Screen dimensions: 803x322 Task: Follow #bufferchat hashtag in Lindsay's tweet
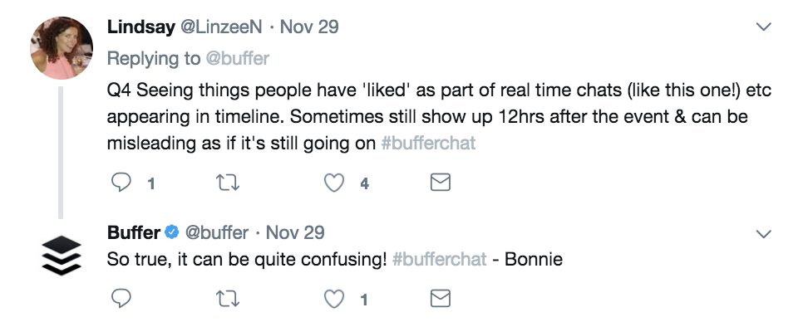(x=428, y=143)
